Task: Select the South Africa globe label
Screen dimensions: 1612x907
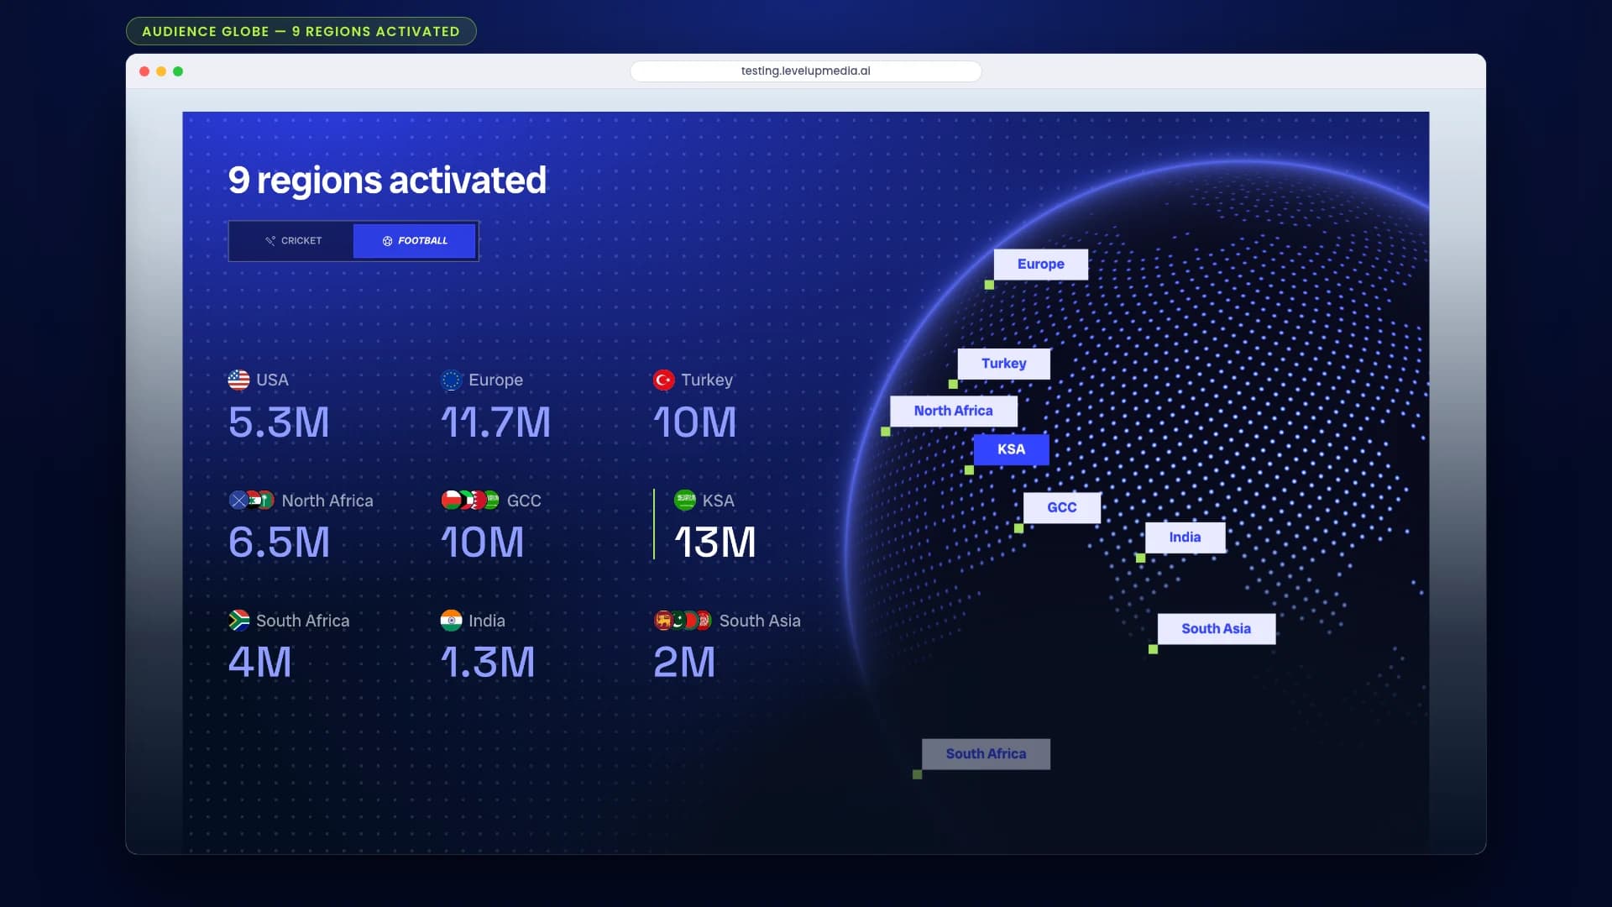Action: tap(986, 754)
